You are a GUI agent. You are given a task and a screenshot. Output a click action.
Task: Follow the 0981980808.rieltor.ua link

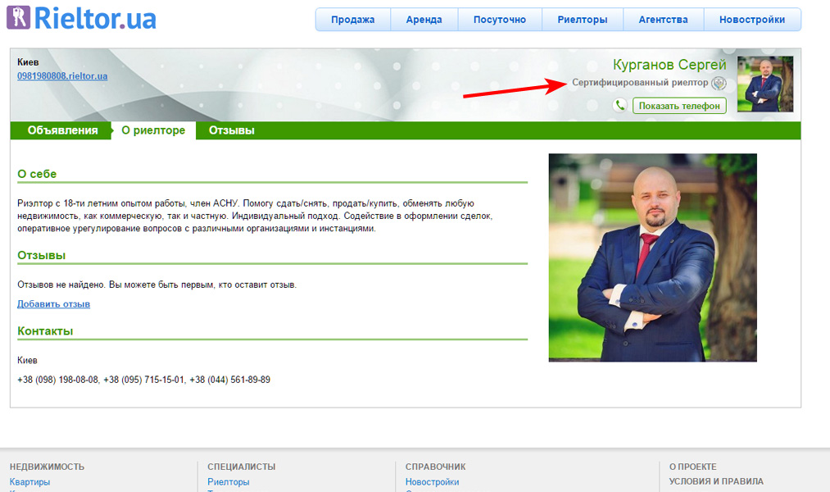(62, 76)
